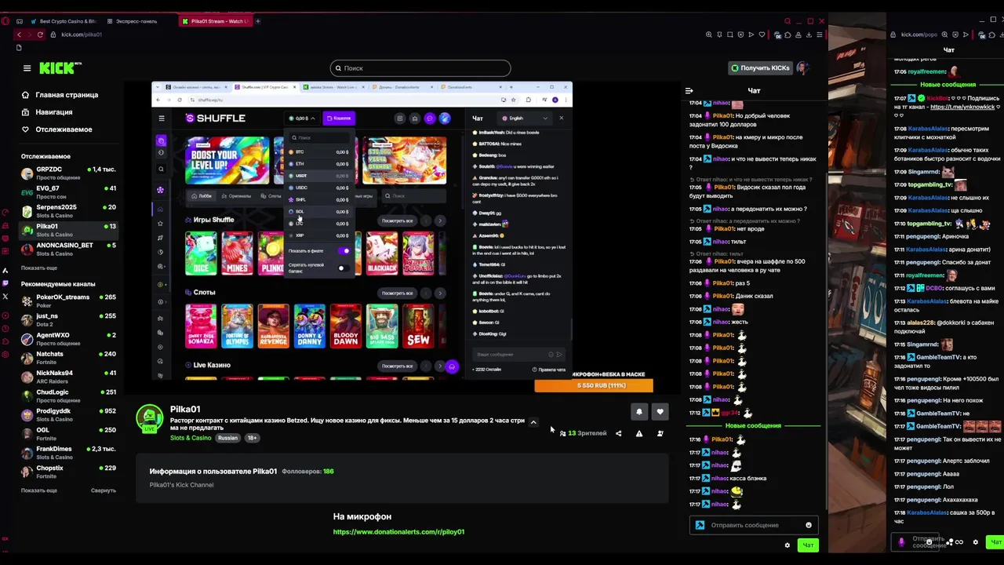Image resolution: width=1004 pixels, height=565 pixels.
Task: Open the Kick hamburger menu
Action: 27,68
